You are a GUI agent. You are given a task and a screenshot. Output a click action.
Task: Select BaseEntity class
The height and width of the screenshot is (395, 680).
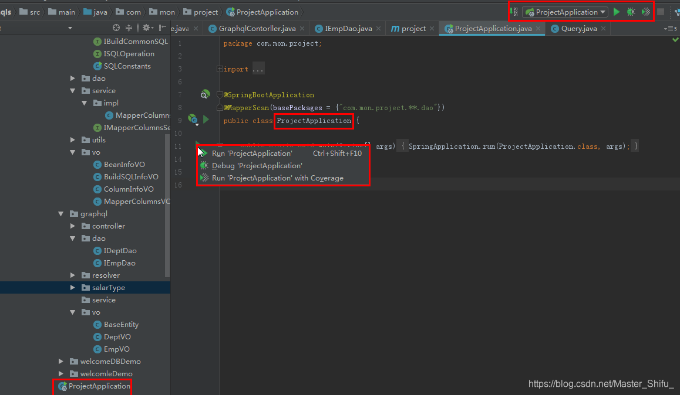tap(116, 325)
